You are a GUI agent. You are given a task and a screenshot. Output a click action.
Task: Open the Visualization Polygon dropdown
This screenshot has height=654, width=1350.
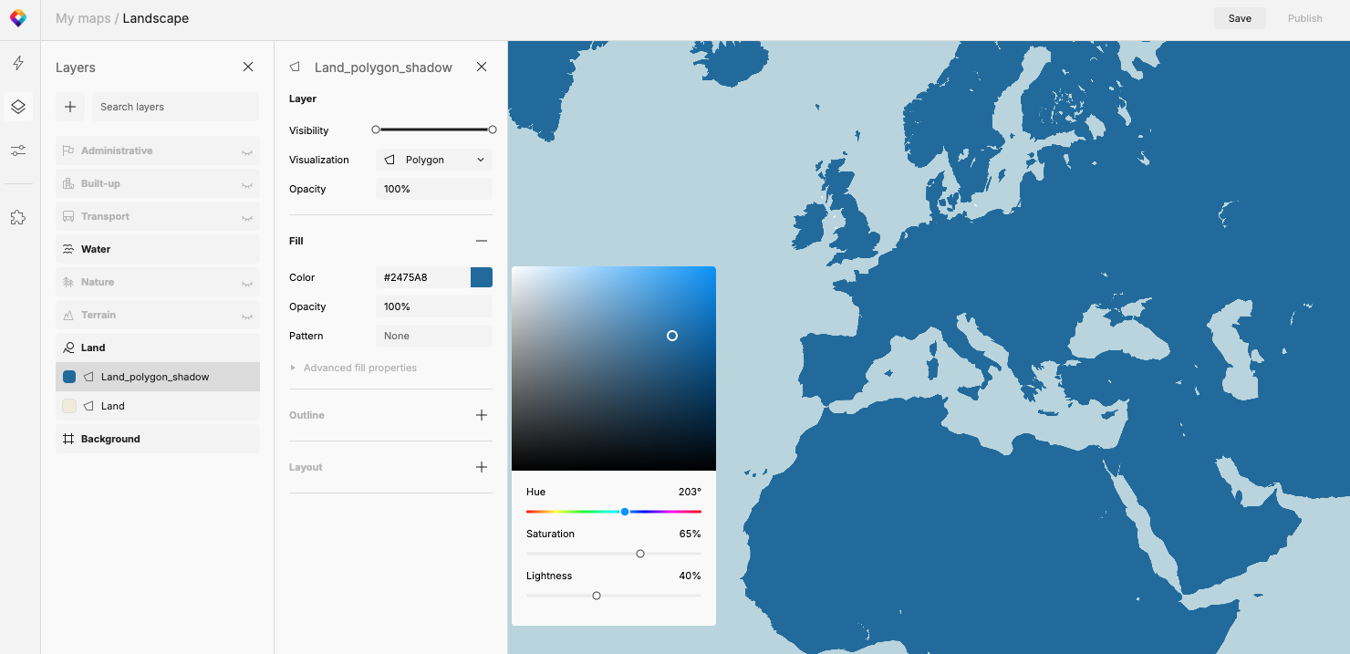(x=434, y=160)
